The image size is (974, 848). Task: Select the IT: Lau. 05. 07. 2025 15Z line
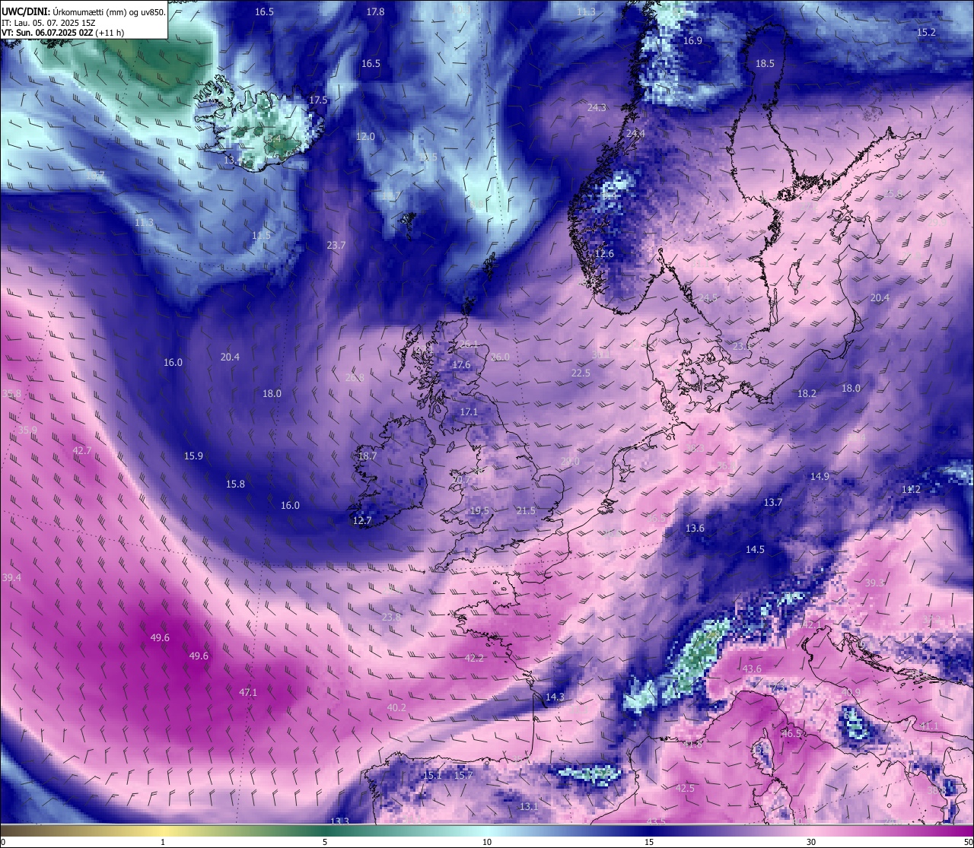tap(49, 23)
